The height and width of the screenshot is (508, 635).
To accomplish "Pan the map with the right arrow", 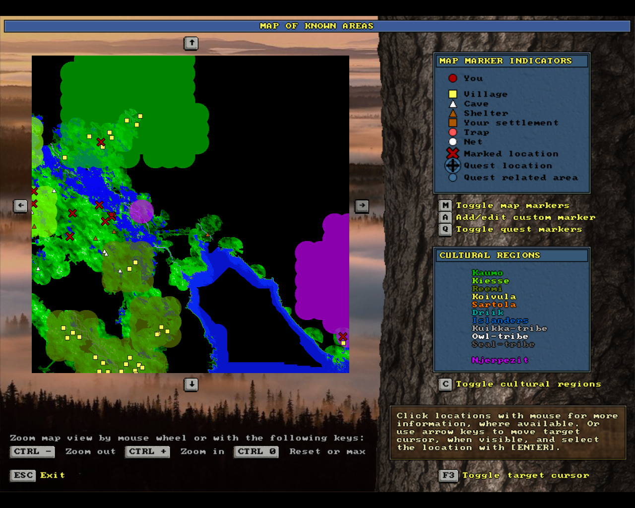I will tap(362, 205).
